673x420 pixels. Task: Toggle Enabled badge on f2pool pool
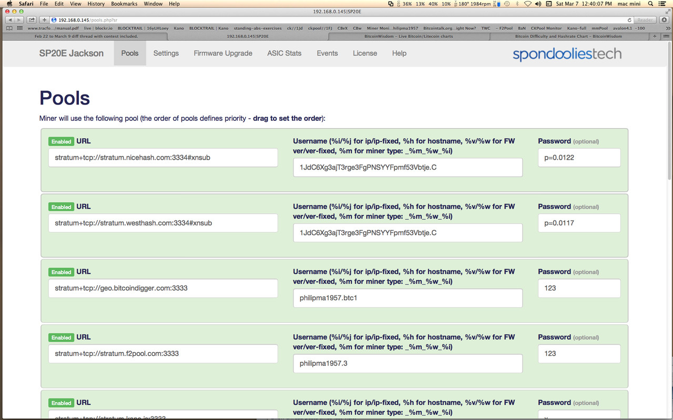61,338
